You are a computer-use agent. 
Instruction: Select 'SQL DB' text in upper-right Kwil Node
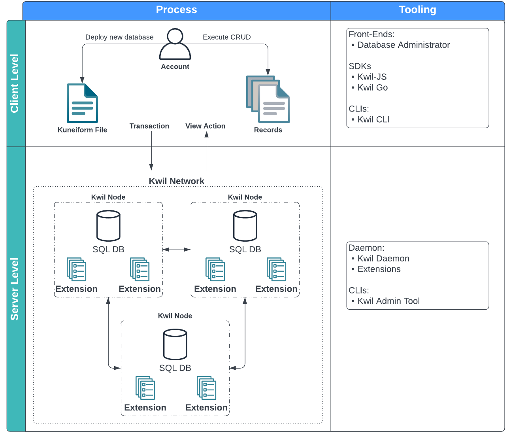[245, 249]
